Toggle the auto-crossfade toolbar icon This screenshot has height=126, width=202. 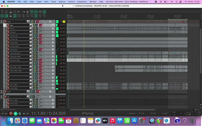click(32, 12)
